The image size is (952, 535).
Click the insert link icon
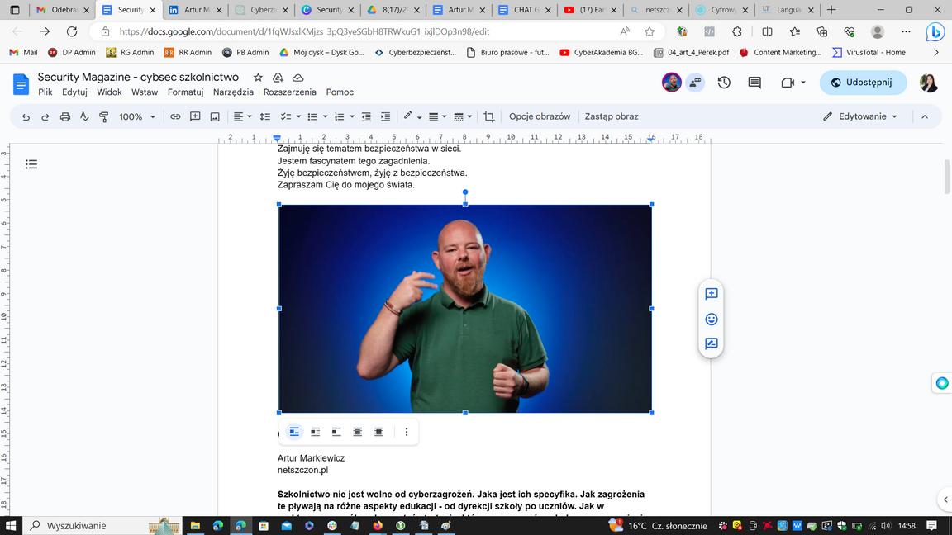click(175, 117)
